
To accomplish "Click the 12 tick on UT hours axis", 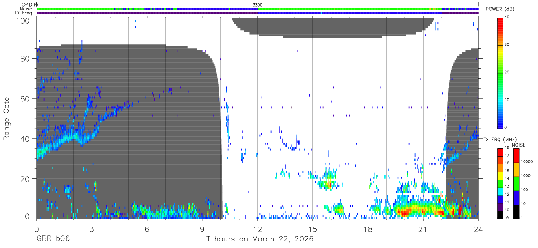I will click(x=258, y=228).
